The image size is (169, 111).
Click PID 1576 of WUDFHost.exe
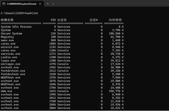[x=53, y=78]
